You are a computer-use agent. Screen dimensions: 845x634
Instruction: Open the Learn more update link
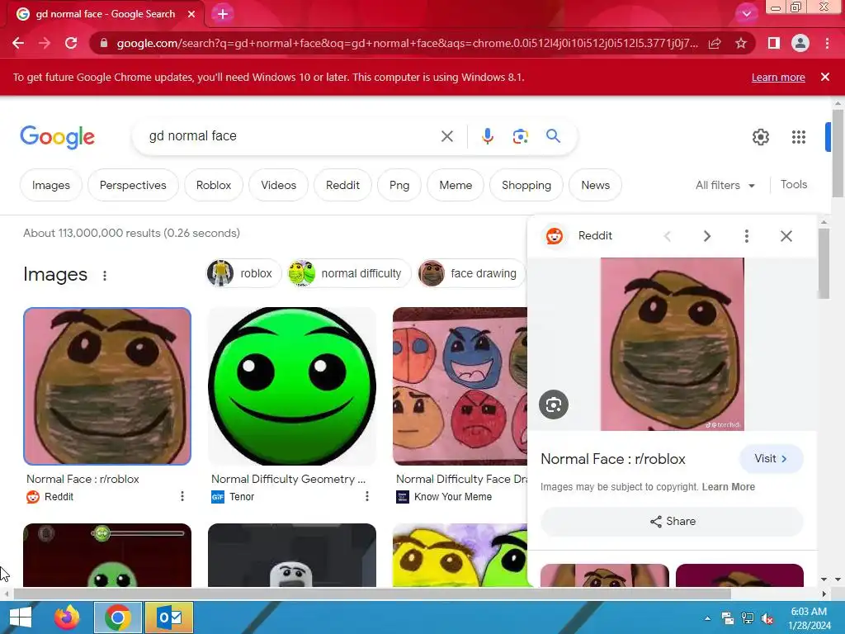pos(778,77)
